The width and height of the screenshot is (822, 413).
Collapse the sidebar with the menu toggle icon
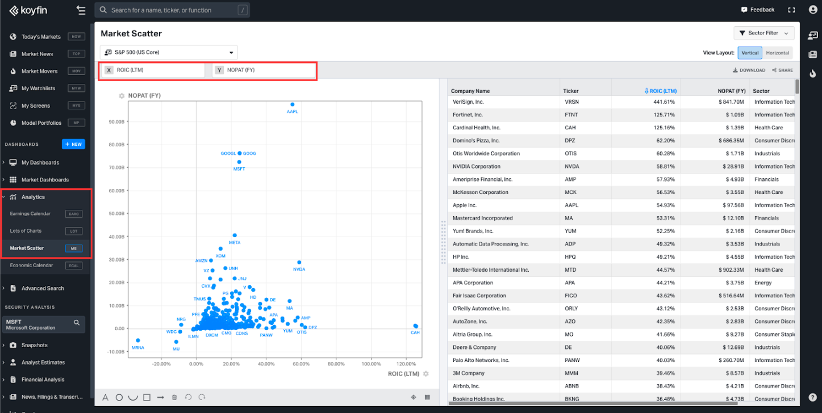(x=81, y=10)
